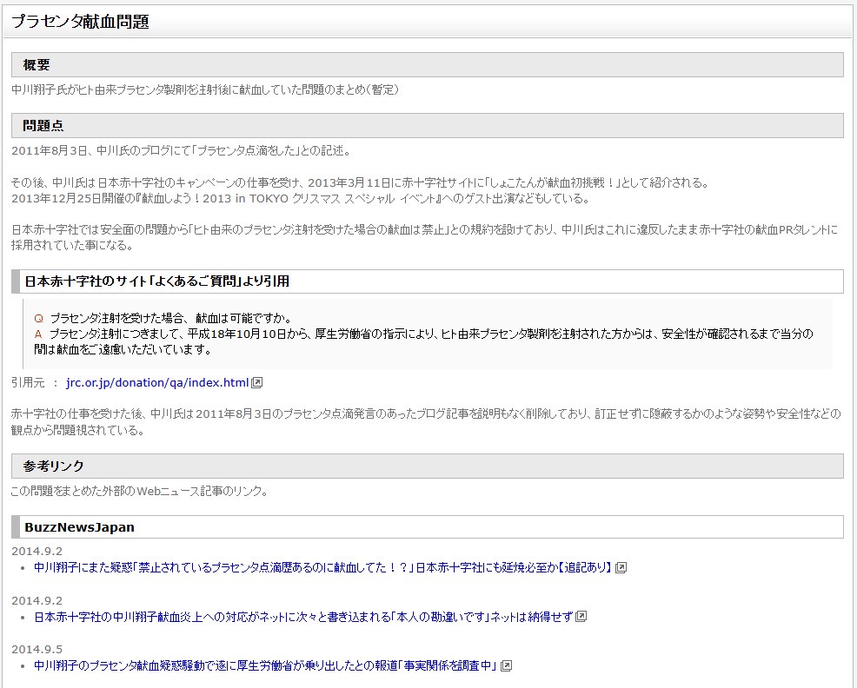Image resolution: width=857 pixels, height=688 pixels.
Task: Click the external-link icon beside the jrc.or.jp URL
Action: pyautogui.click(x=257, y=382)
